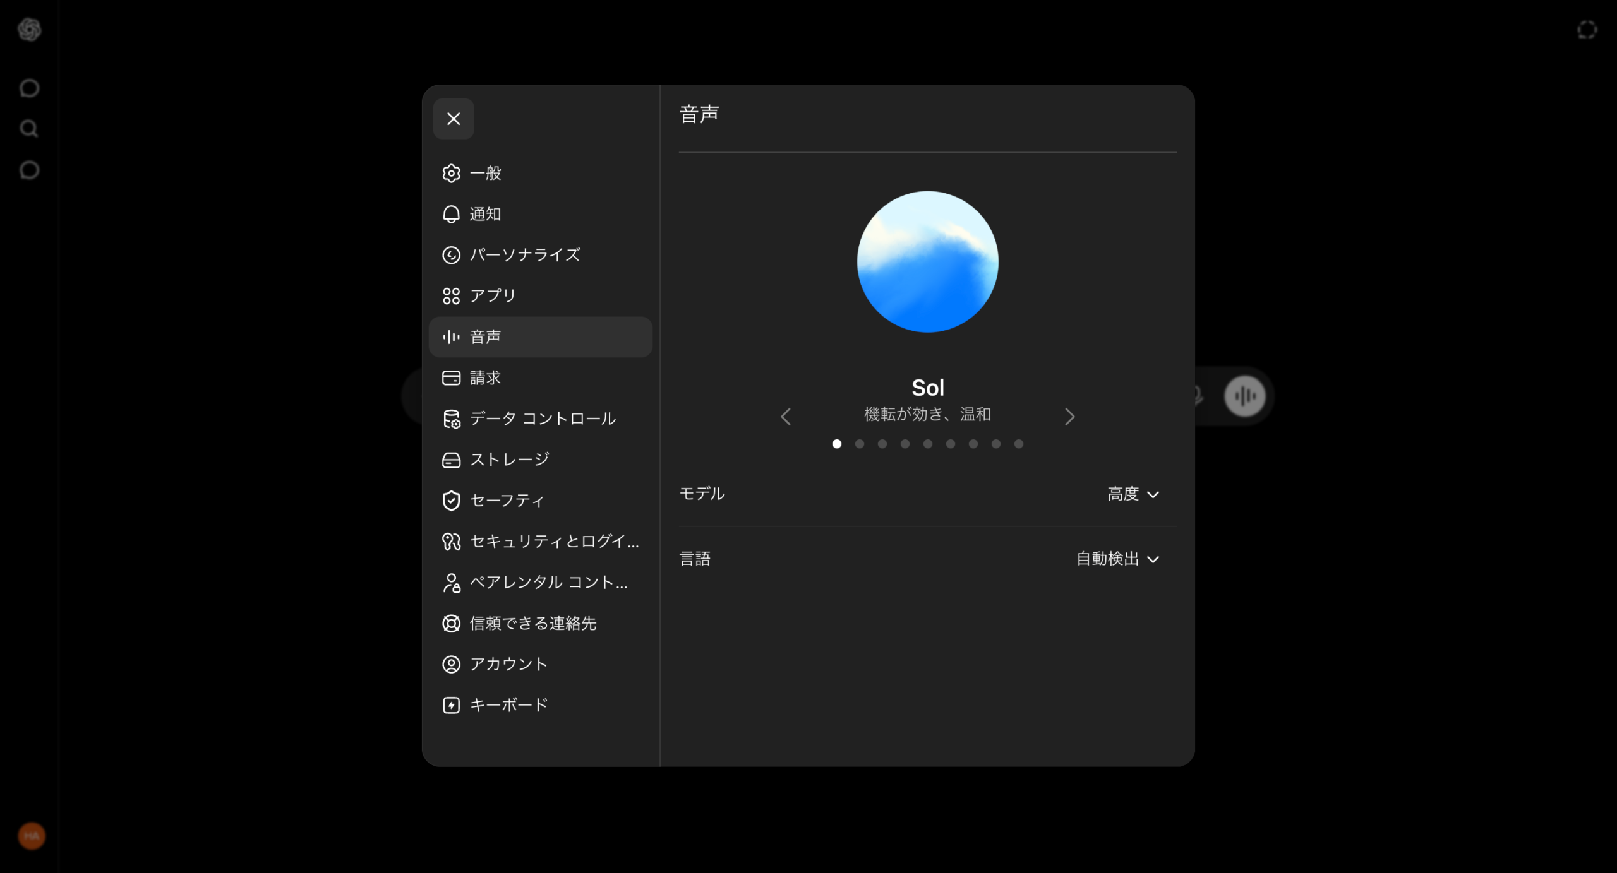This screenshot has height=873, width=1617.
Task: Show the next voice with right chevron
Action: pyautogui.click(x=1069, y=417)
